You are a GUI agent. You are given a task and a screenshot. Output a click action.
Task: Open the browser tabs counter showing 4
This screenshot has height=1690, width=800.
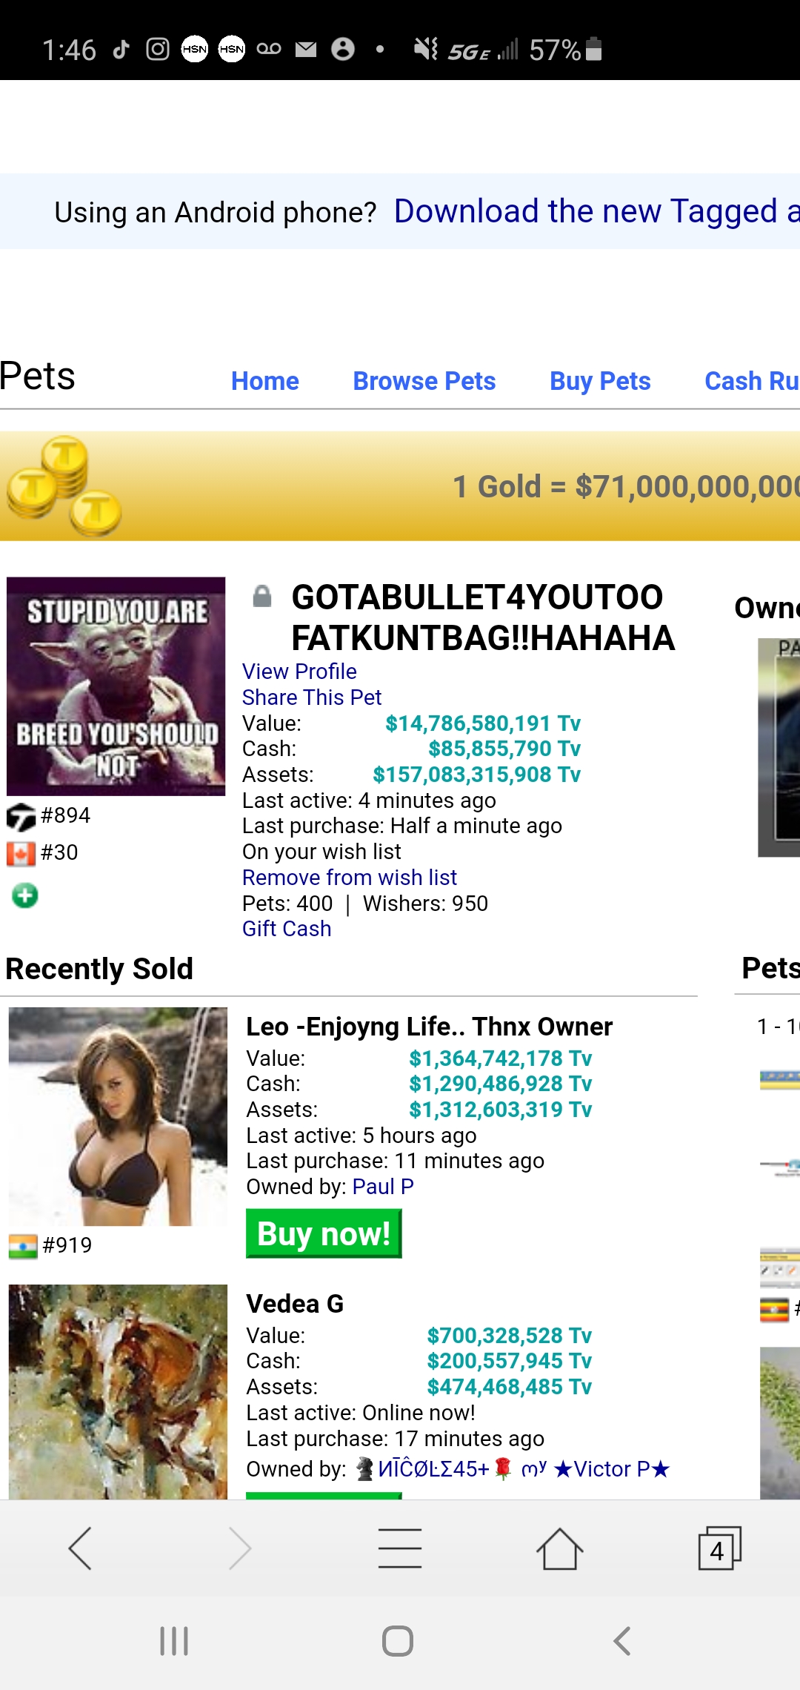719,1548
